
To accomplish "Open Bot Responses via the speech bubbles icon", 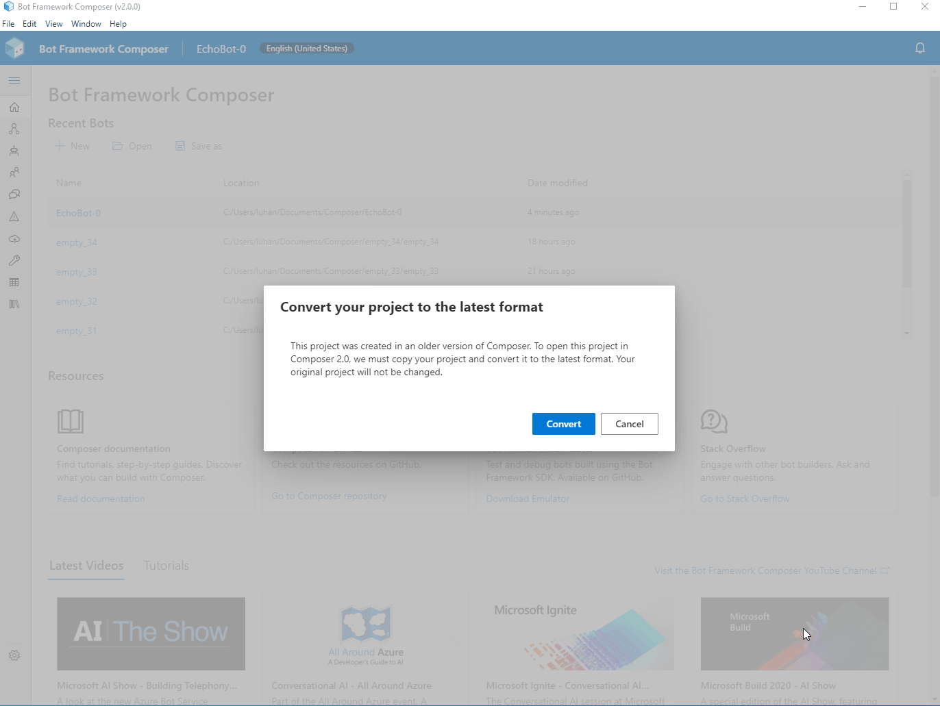I will click(14, 194).
